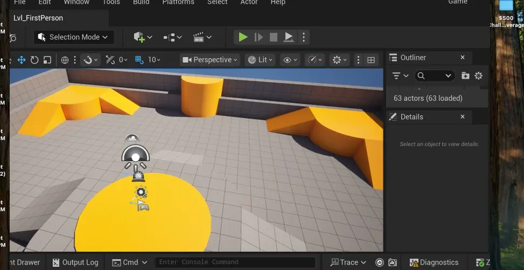
Task: Open the Outliner panel tab
Action: 413,58
